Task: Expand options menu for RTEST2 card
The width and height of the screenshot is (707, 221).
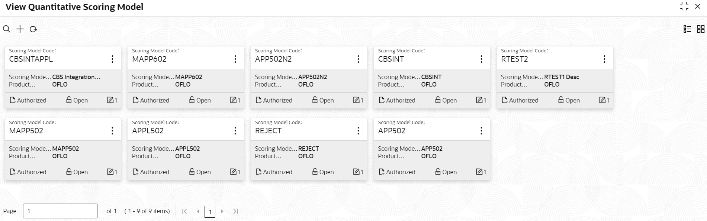Action: pyautogui.click(x=604, y=59)
